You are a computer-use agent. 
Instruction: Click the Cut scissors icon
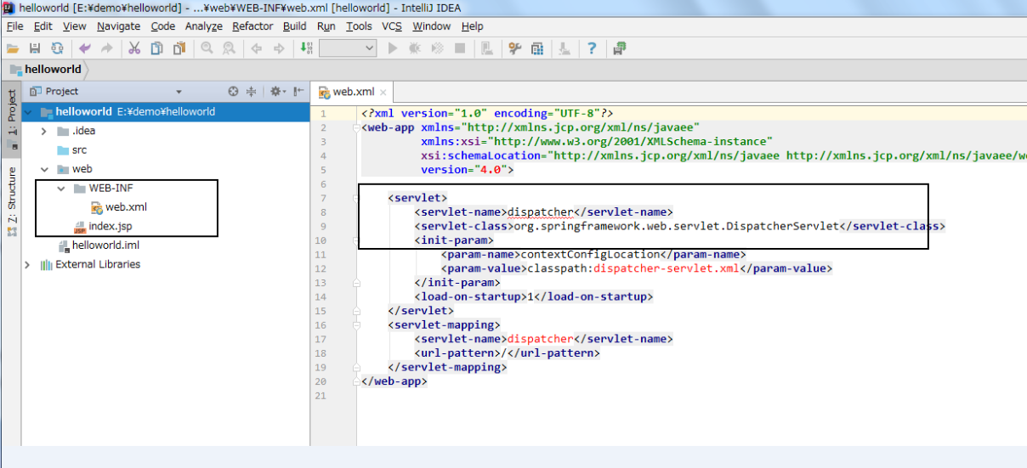(134, 48)
